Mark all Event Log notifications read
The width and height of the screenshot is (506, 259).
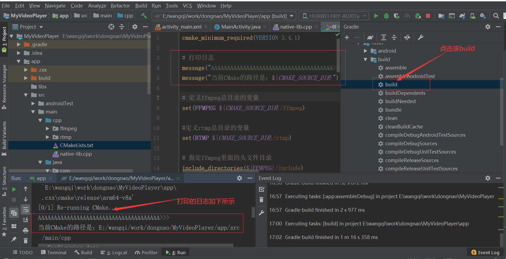tap(262, 189)
